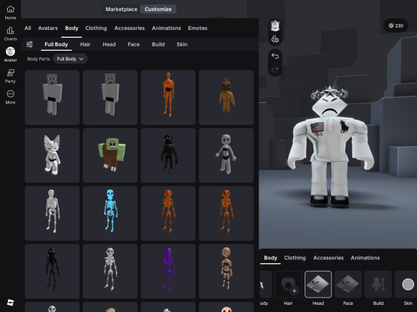Open the filter settings sliders icon
Image resolution: width=417 pixels, height=312 pixels.
point(29,44)
